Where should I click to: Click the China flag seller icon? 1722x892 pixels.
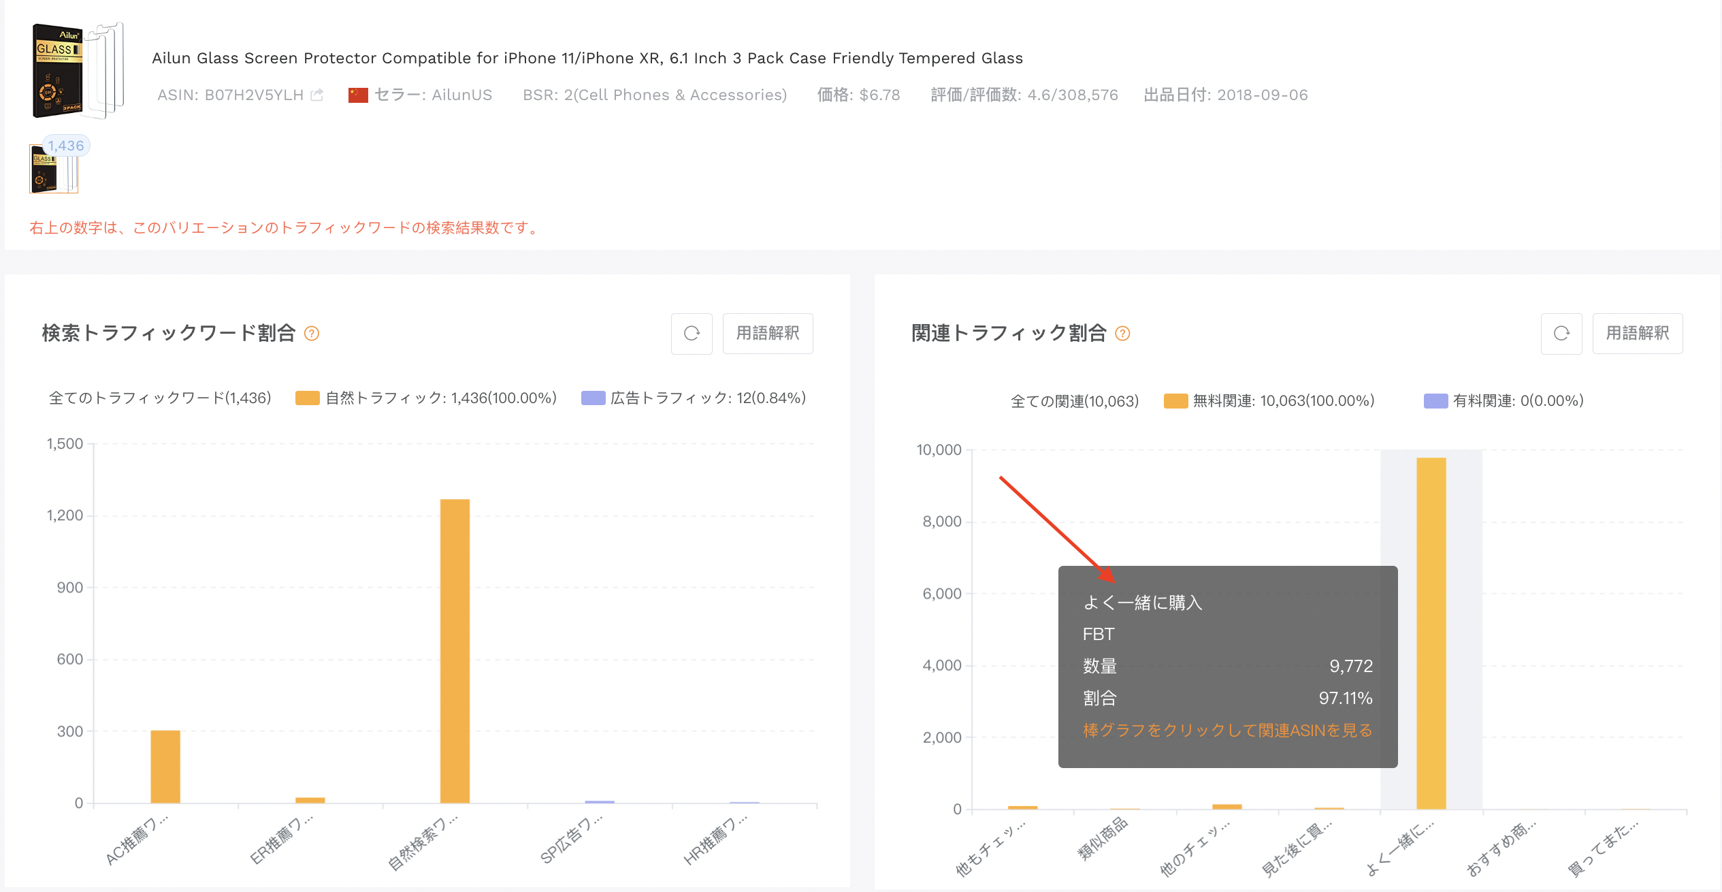(358, 95)
